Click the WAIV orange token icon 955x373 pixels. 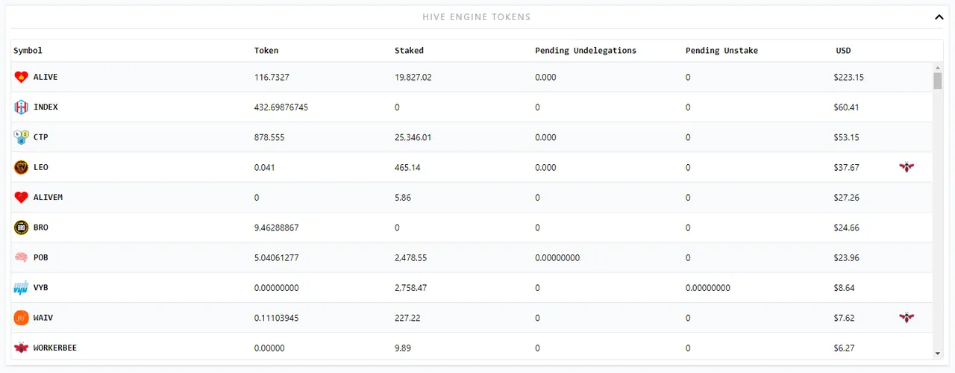point(21,318)
